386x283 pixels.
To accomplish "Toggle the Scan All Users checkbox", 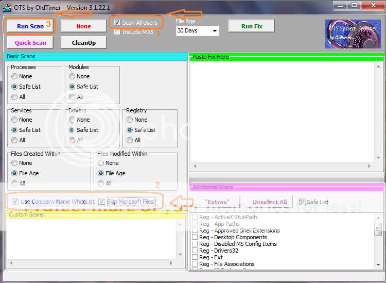I will (x=117, y=23).
